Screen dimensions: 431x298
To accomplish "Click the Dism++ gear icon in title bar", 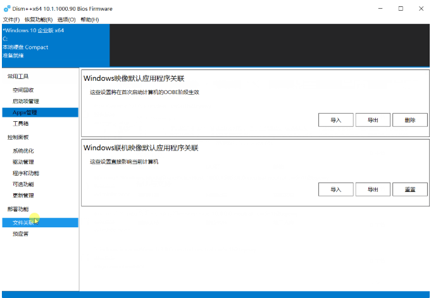I will coord(7,8).
